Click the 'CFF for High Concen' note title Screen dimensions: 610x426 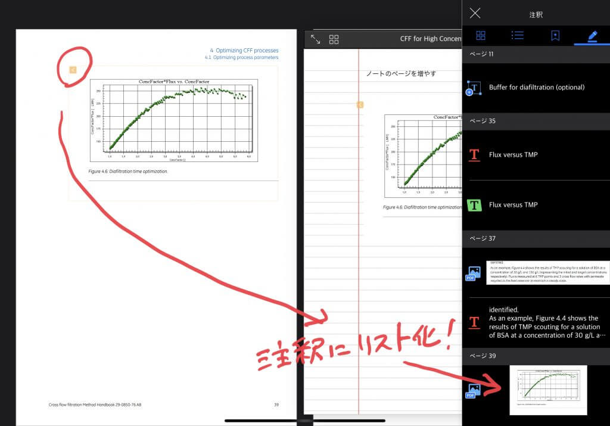click(430, 39)
